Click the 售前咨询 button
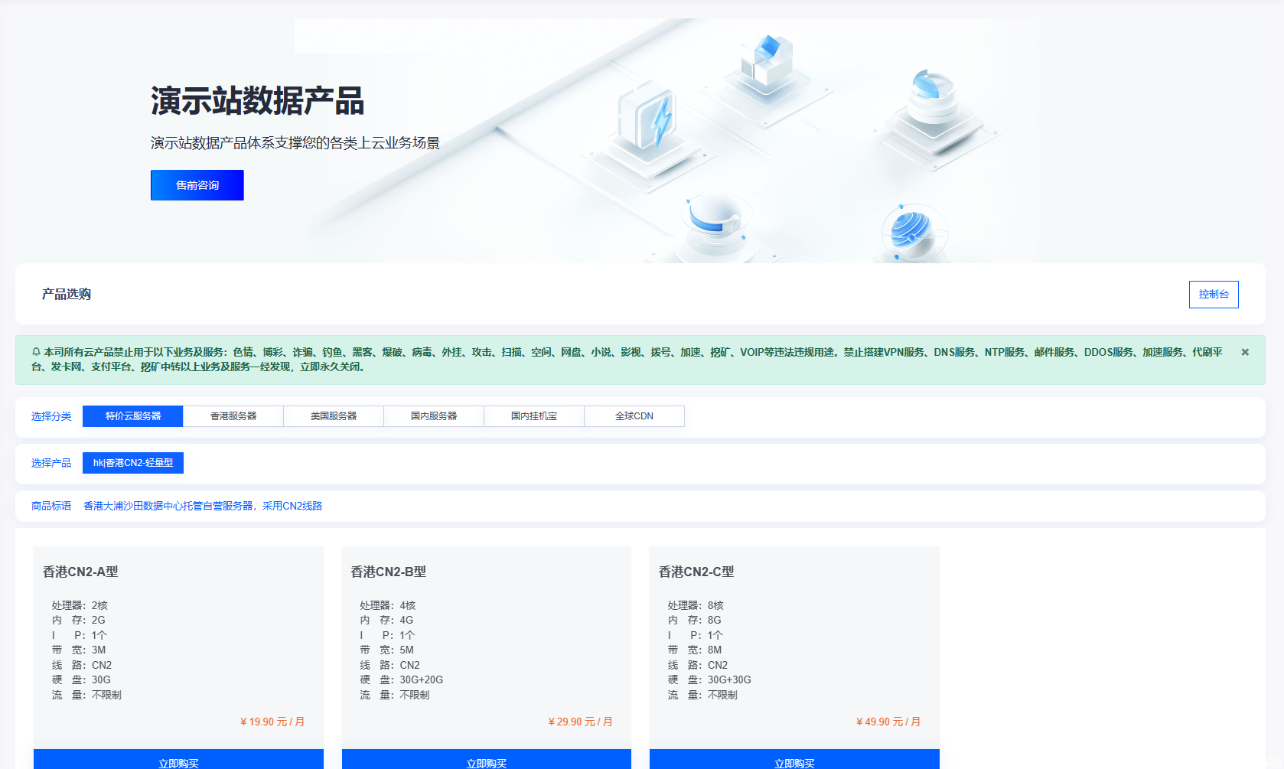1284x769 pixels. coord(197,185)
